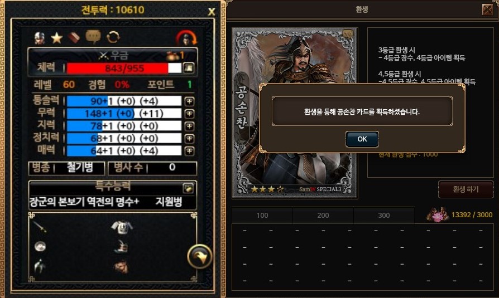Image resolution: width=499 pixels, height=298 pixels.
Task: Click the round golden arrow button
Action: click(199, 257)
